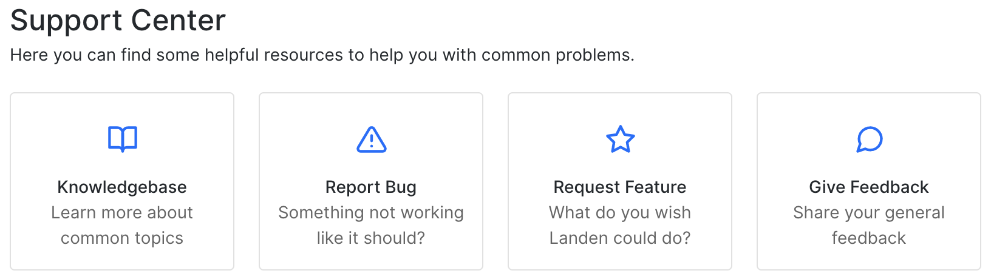Open the Knowledgebase card

click(122, 181)
